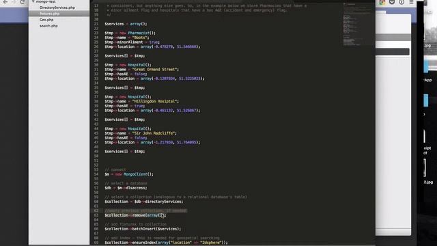Click the '// select a database' comment
Viewport: 437px width, 246px height.
126,183
